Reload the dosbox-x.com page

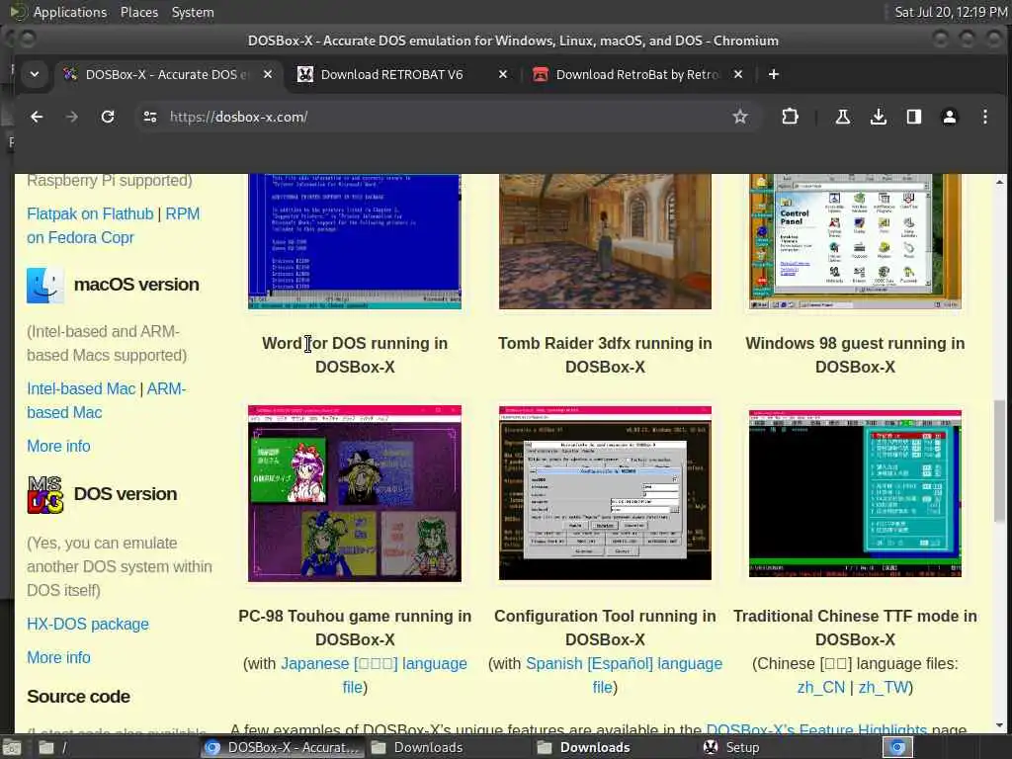pyautogui.click(x=108, y=117)
